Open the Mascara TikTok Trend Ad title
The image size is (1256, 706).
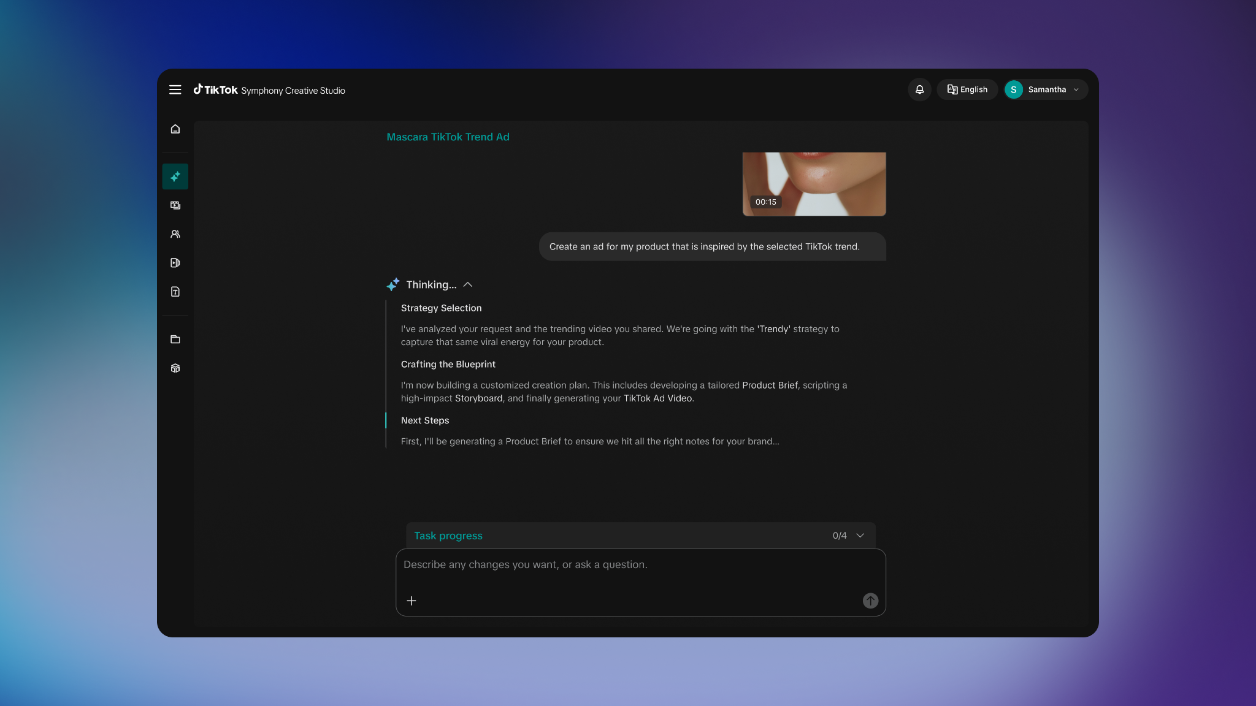pyautogui.click(x=447, y=137)
